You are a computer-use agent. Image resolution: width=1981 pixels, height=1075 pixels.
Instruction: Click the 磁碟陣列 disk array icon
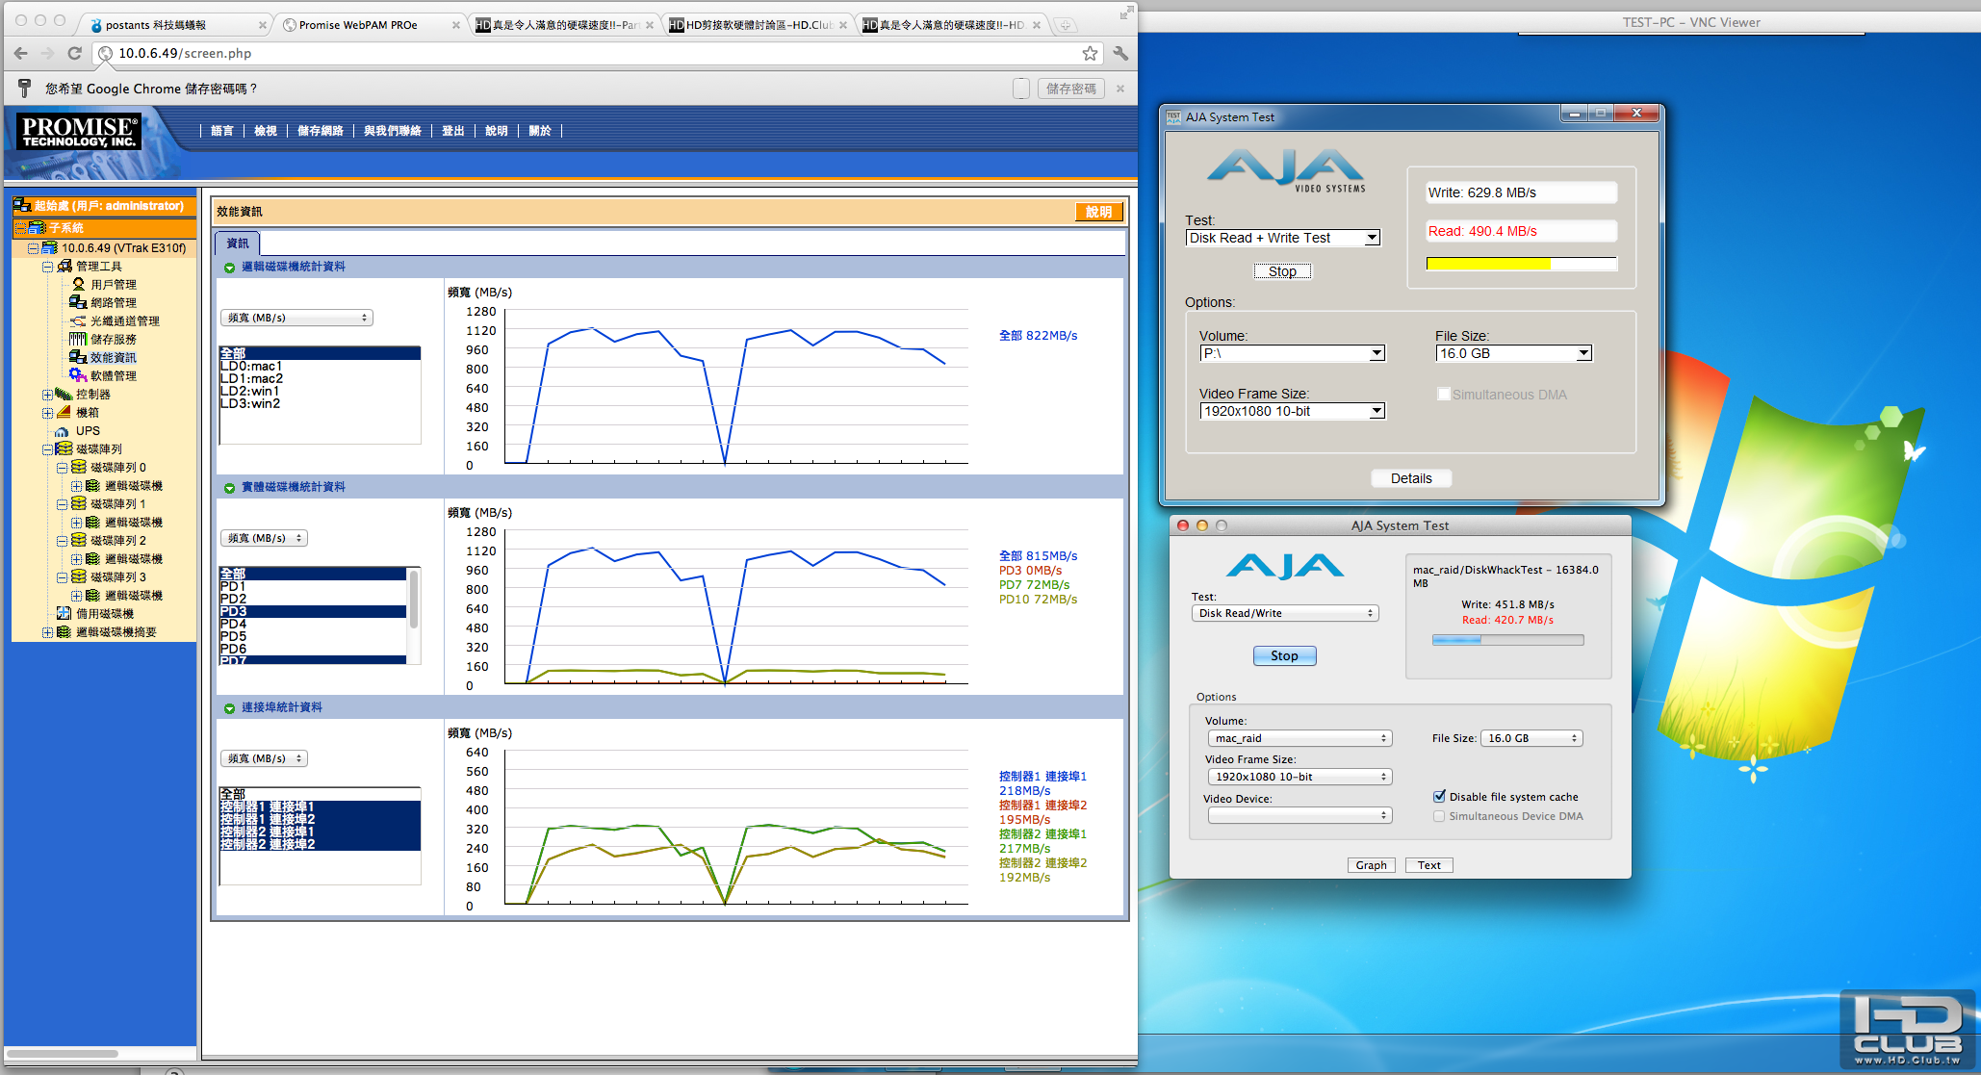tap(63, 448)
